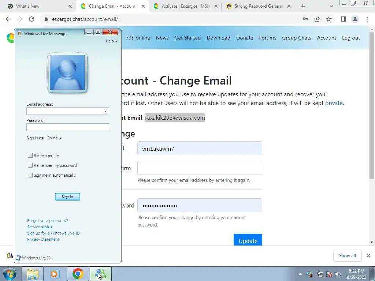Click the Messenger Password field

68,127
